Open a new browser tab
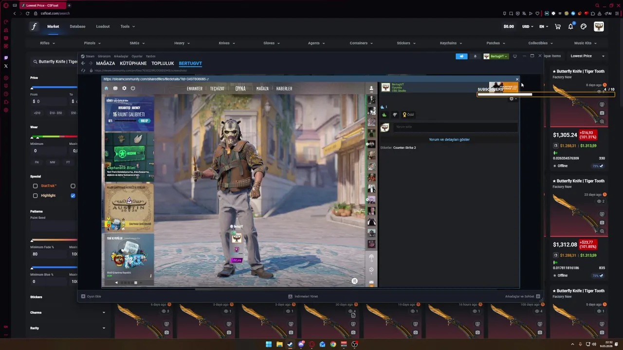Viewport: 623px width, 350px height. tap(69, 5)
